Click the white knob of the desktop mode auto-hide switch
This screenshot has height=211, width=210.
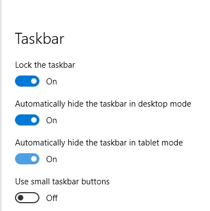pos(34,120)
